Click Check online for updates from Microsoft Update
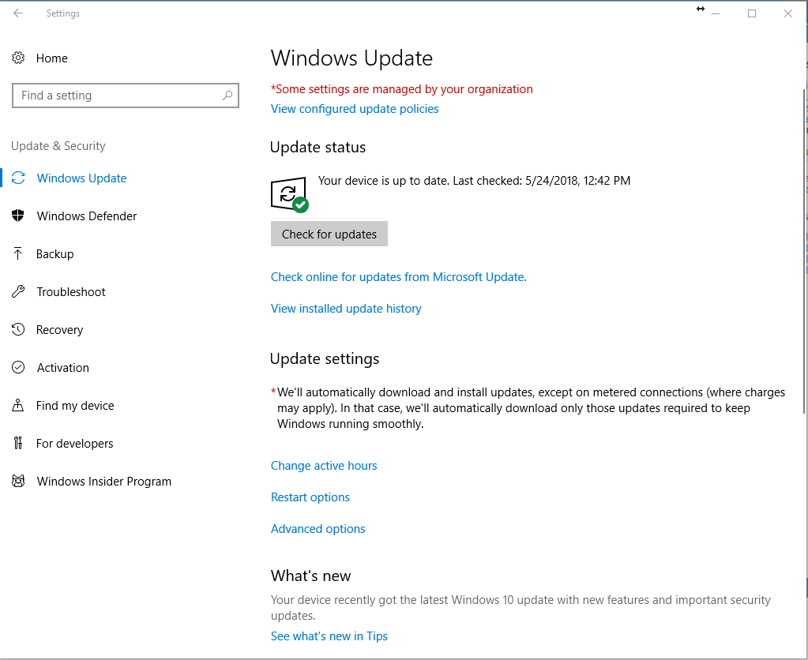 pos(398,277)
